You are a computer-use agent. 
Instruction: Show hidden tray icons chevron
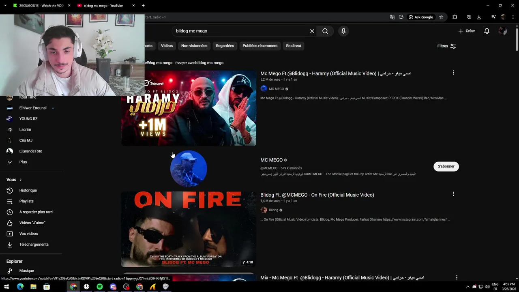click(468, 287)
